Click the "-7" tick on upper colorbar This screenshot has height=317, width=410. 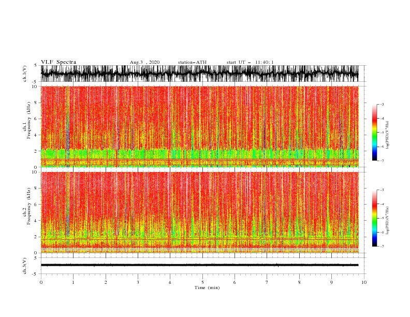(382, 161)
